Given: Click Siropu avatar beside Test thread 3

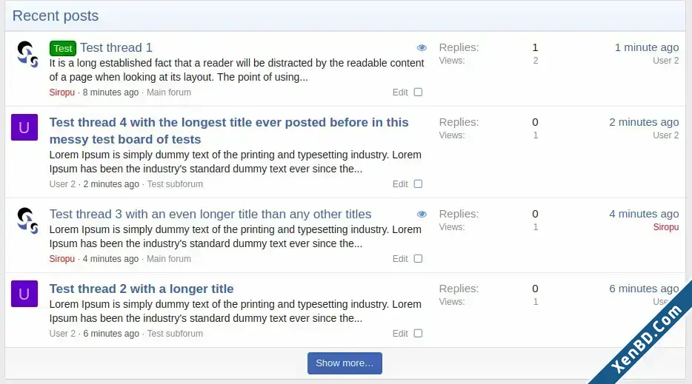Looking at the screenshot, I should [x=27, y=220].
